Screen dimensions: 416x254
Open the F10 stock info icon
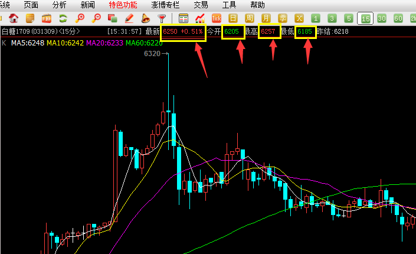[46, 18]
